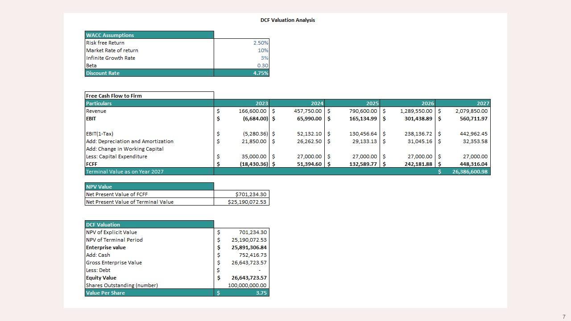Click the 2023 Capital Expenditure value 35,000.00

(252, 156)
